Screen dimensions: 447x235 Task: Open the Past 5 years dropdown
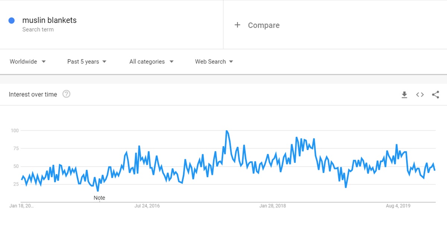coord(87,62)
